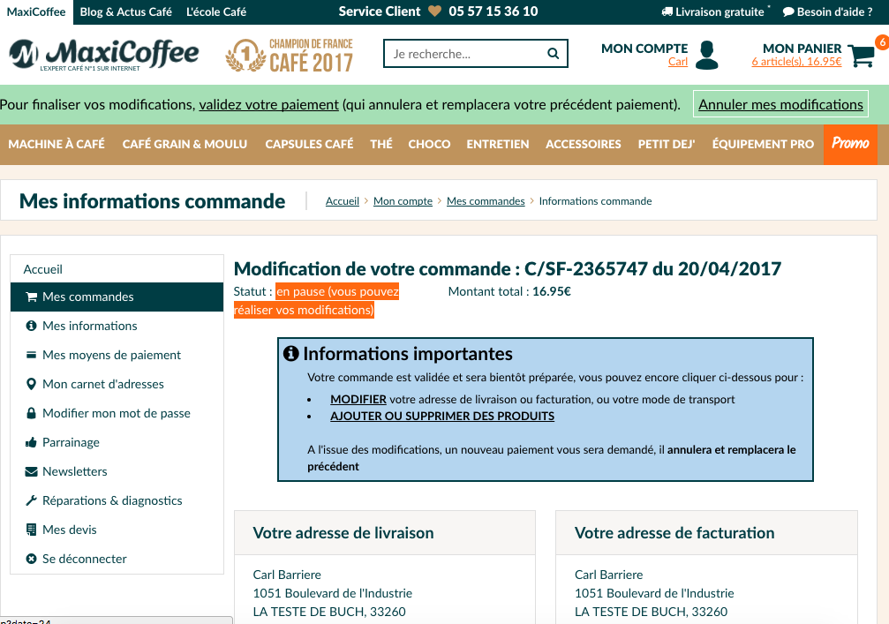This screenshot has height=624, width=889.
Task: Open the Thé menu
Action: click(381, 144)
